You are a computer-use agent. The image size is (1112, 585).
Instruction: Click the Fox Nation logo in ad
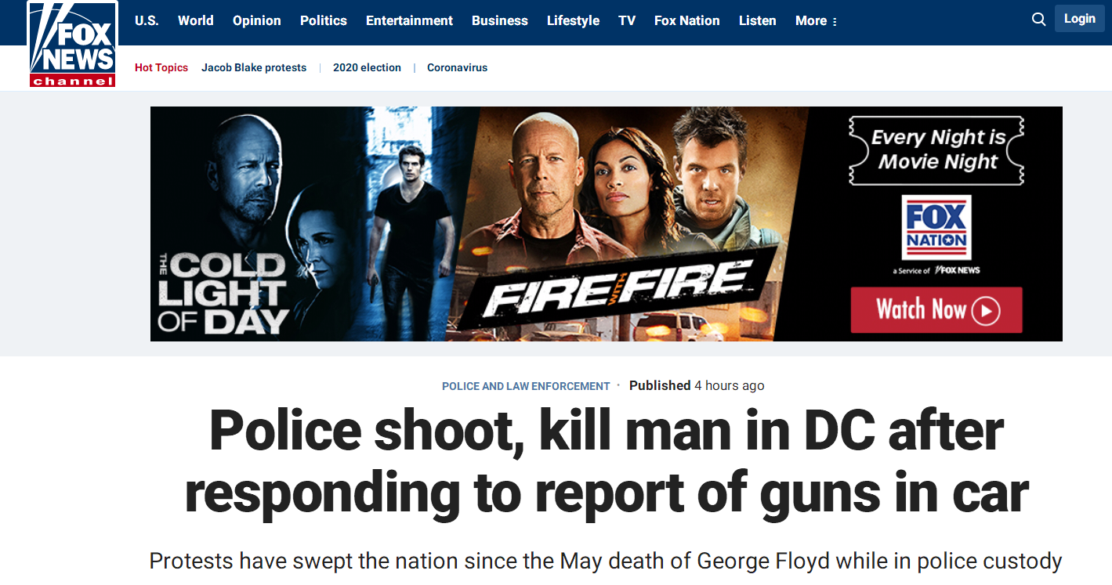(x=936, y=228)
